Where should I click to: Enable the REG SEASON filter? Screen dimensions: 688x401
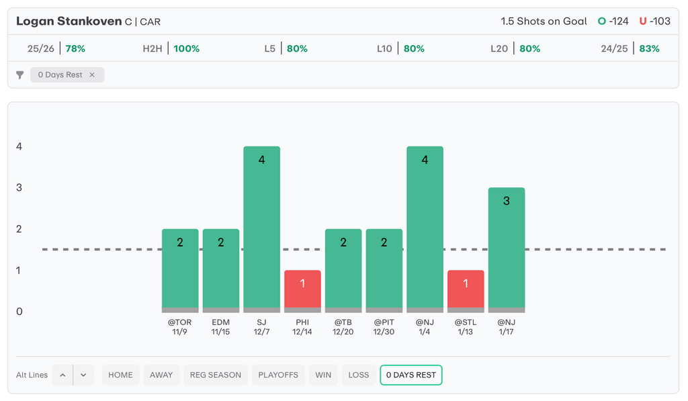(215, 375)
